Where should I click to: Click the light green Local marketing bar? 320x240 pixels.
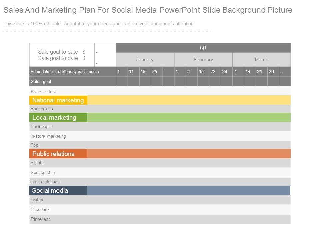[189, 117]
